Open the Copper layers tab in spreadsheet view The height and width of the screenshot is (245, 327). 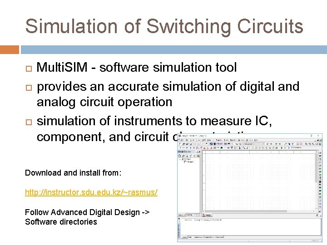(209, 237)
